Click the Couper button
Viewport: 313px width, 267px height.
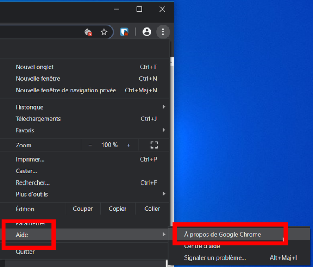83,209
